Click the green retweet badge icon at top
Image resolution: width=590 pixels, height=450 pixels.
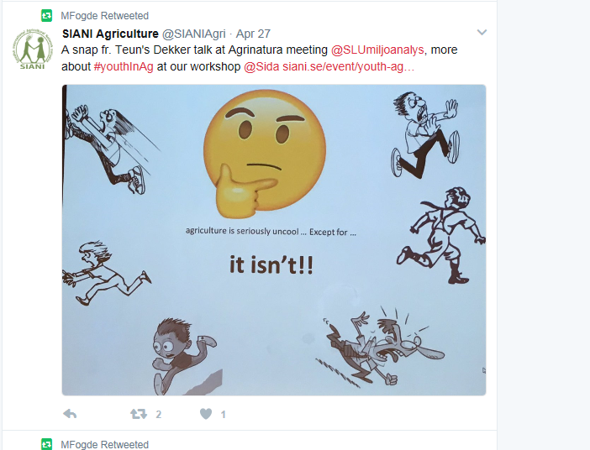(x=47, y=15)
